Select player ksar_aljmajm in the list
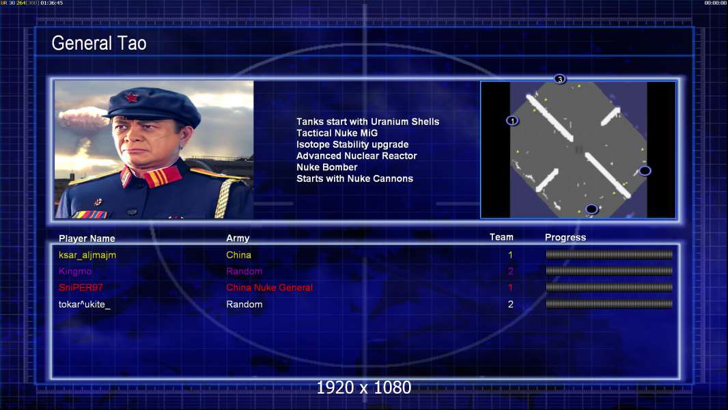Image resolution: width=728 pixels, height=410 pixels. coord(87,255)
